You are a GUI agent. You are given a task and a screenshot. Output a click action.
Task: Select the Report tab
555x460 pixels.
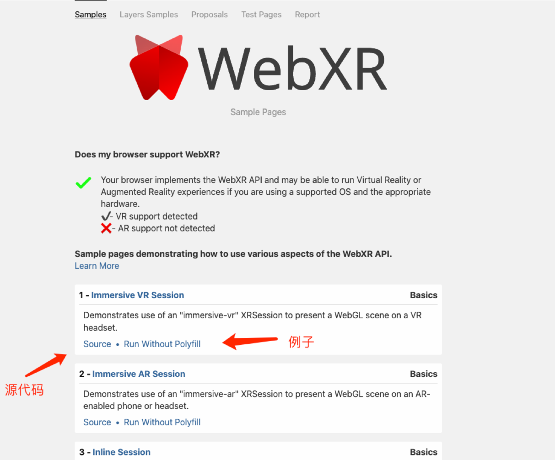[307, 15]
